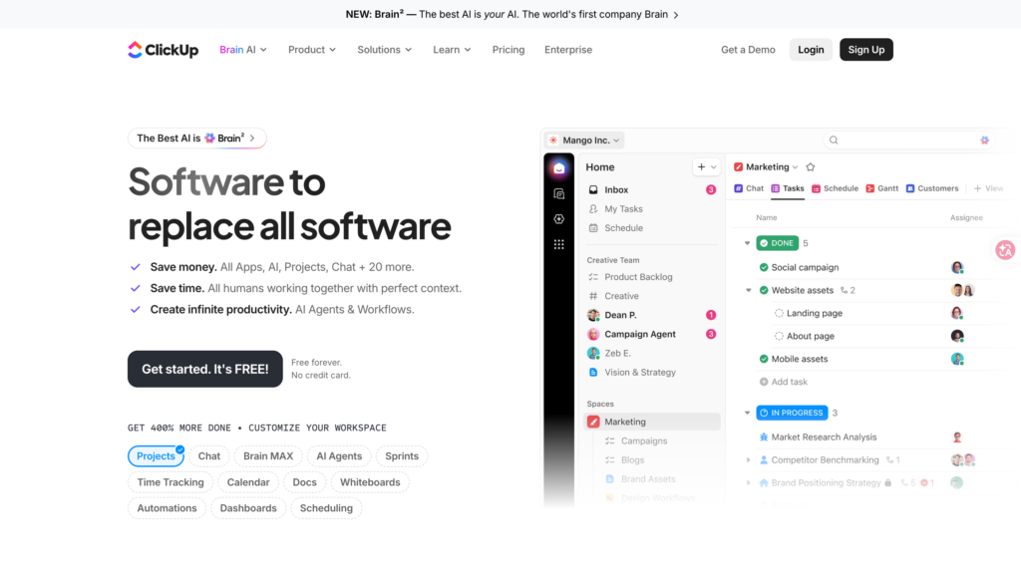Expand Competitor Benchmarking subtasks
Image resolution: width=1021 pixels, height=575 pixels.
click(x=748, y=459)
